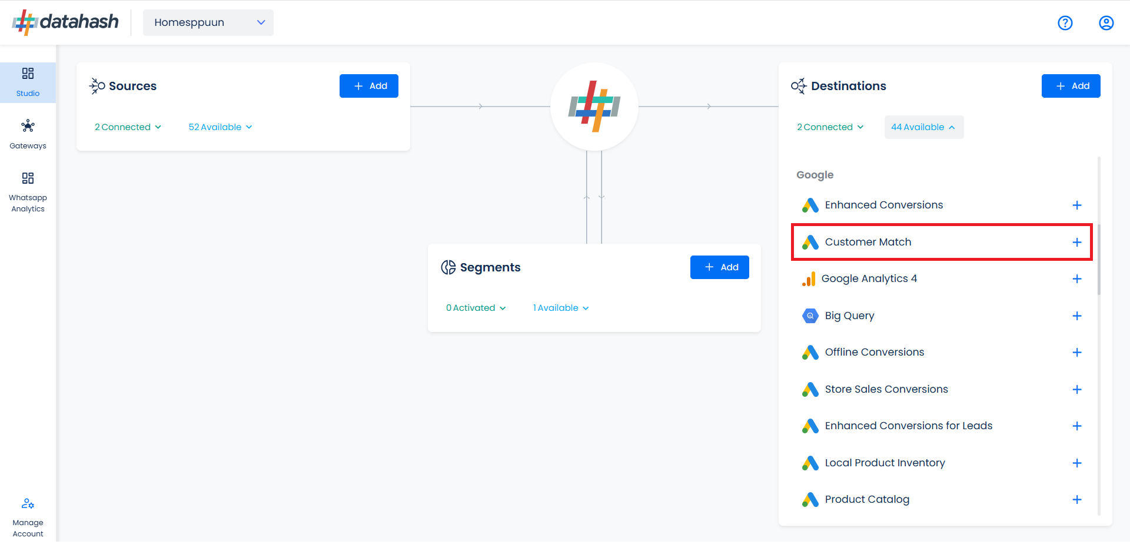Click the Google Analytics 4 bar icon
Screen dimensions: 1130x544
pyautogui.click(x=809, y=279)
